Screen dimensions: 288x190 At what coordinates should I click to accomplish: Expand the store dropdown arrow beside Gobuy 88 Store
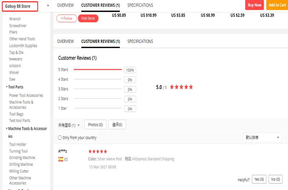(48, 5)
